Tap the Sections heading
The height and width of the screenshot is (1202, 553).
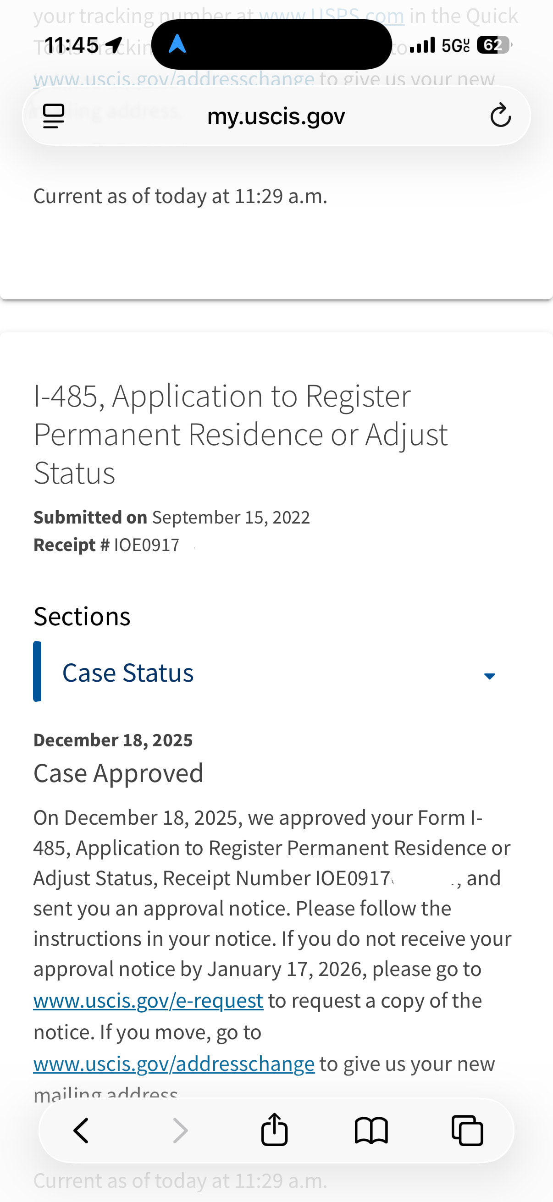click(82, 617)
